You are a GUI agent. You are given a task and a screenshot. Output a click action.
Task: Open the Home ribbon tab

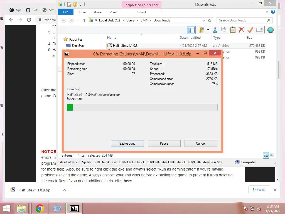tap(82, 12)
